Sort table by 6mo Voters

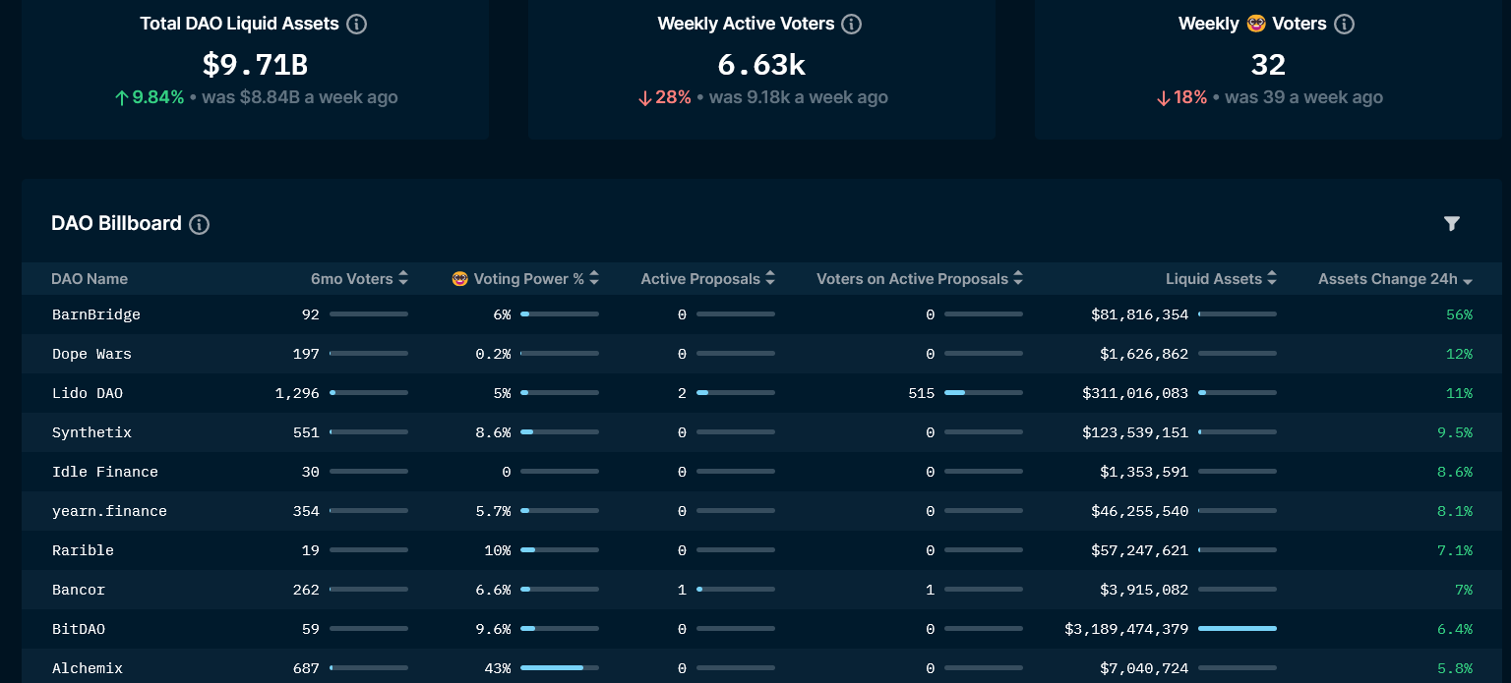(x=359, y=279)
